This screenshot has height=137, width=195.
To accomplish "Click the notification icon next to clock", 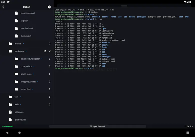I will tap(8, 2).
